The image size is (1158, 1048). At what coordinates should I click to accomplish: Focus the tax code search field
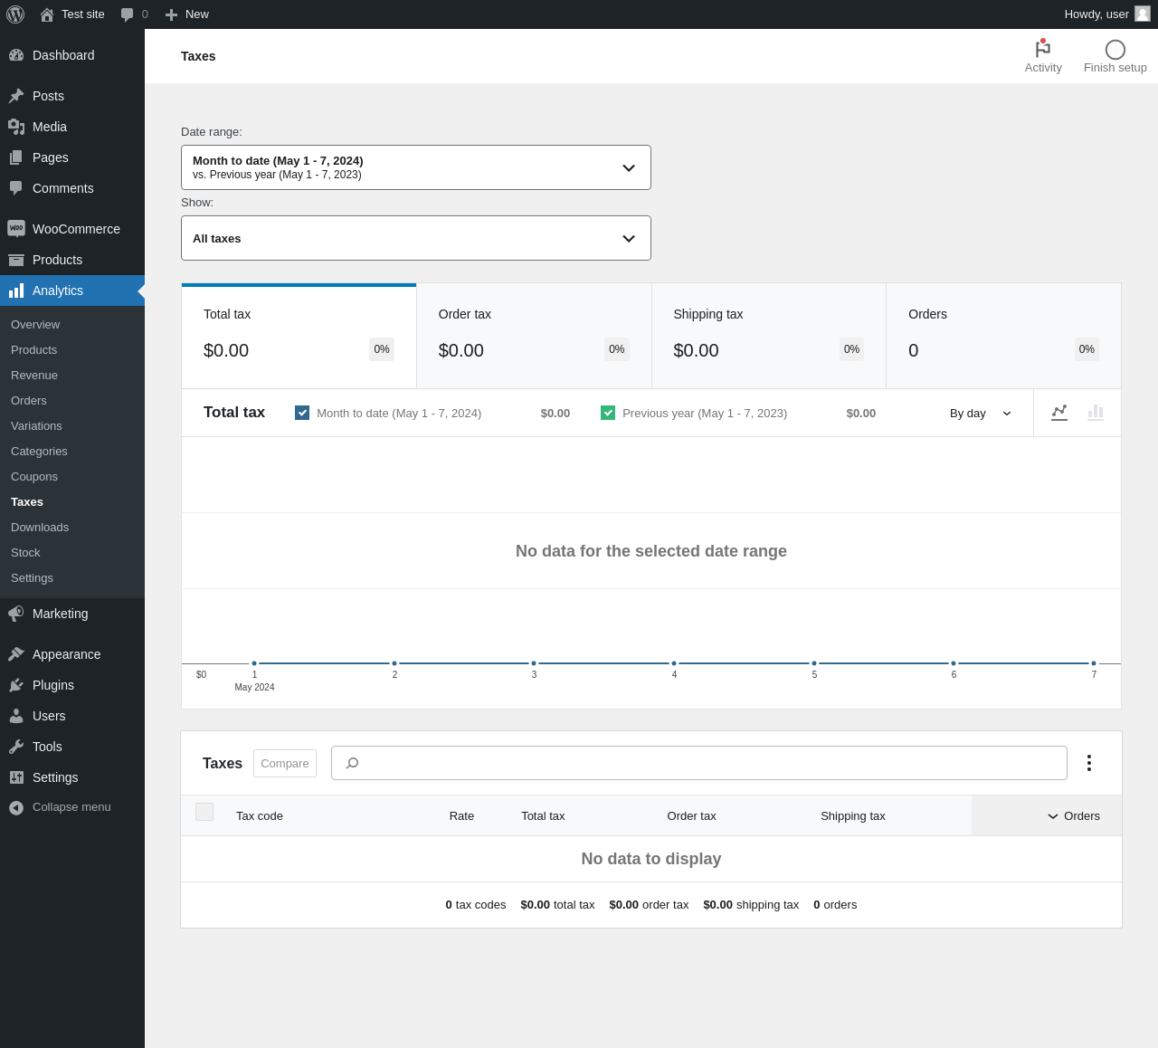[x=706, y=763]
